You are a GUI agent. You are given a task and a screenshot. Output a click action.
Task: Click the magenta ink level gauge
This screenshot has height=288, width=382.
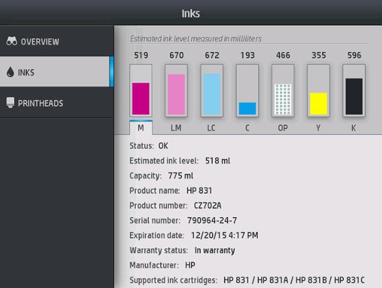pos(141,90)
